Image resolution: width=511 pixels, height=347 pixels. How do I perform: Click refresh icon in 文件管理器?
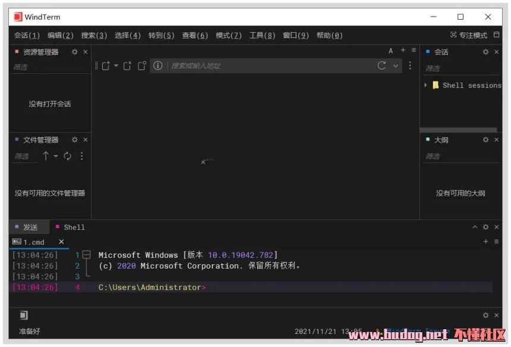pos(68,156)
